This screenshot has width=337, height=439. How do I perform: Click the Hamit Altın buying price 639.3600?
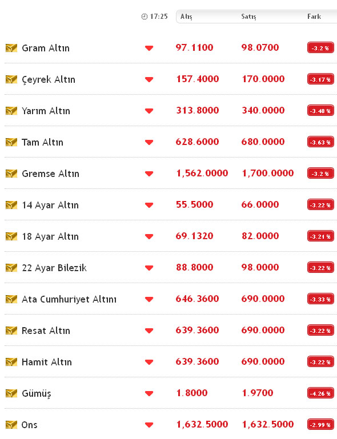pos(197,361)
